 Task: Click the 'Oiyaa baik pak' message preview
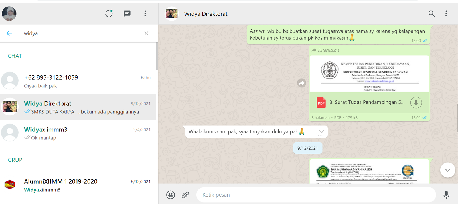pyautogui.click(x=40, y=86)
